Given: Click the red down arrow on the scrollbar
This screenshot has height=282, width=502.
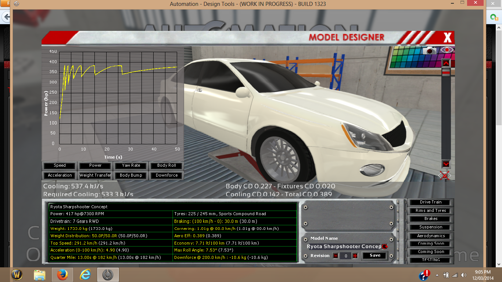Looking at the screenshot, I should [446, 164].
